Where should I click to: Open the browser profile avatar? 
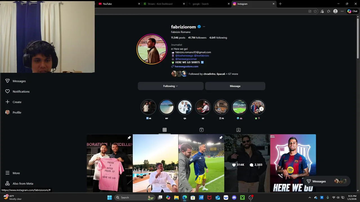(x=335, y=11)
